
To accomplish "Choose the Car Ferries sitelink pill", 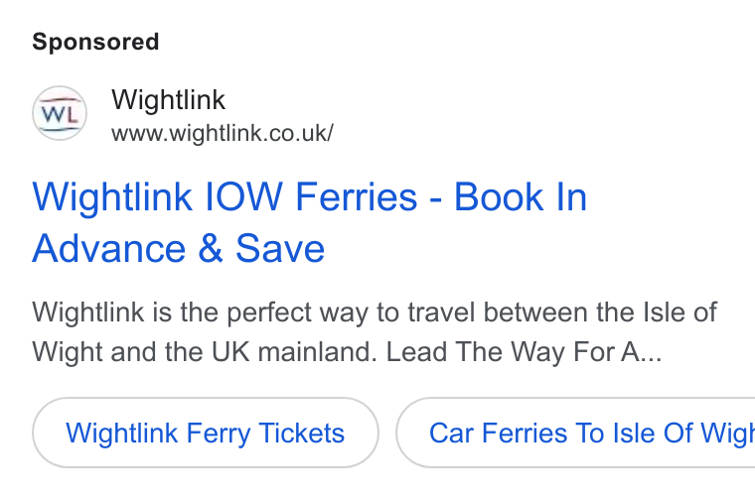I will (x=575, y=433).
